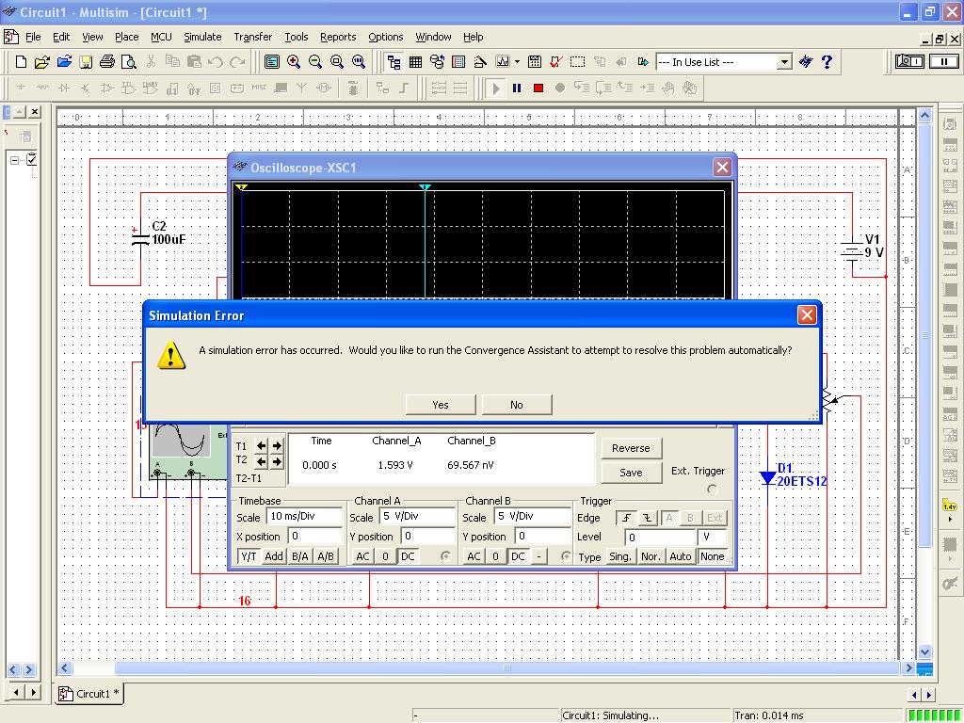The height and width of the screenshot is (723, 964).
Task: Open Multisim help question mark icon
Action: pyautogui.click(x=827, y=61)
